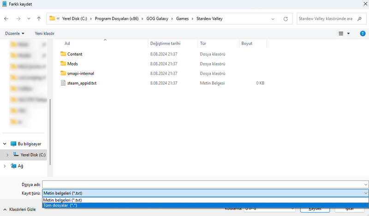
Task: Select the Mods folder icon
Action: coord(63,64)
